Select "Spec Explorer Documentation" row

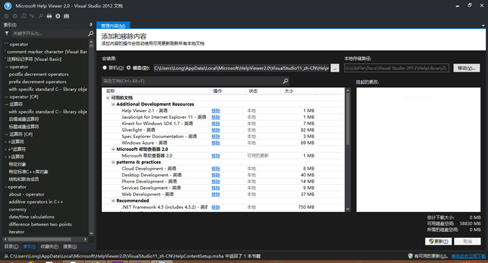tap(224, 137)
